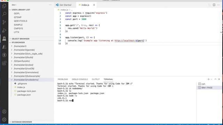Click the split editor right icon

coord(214,5)
